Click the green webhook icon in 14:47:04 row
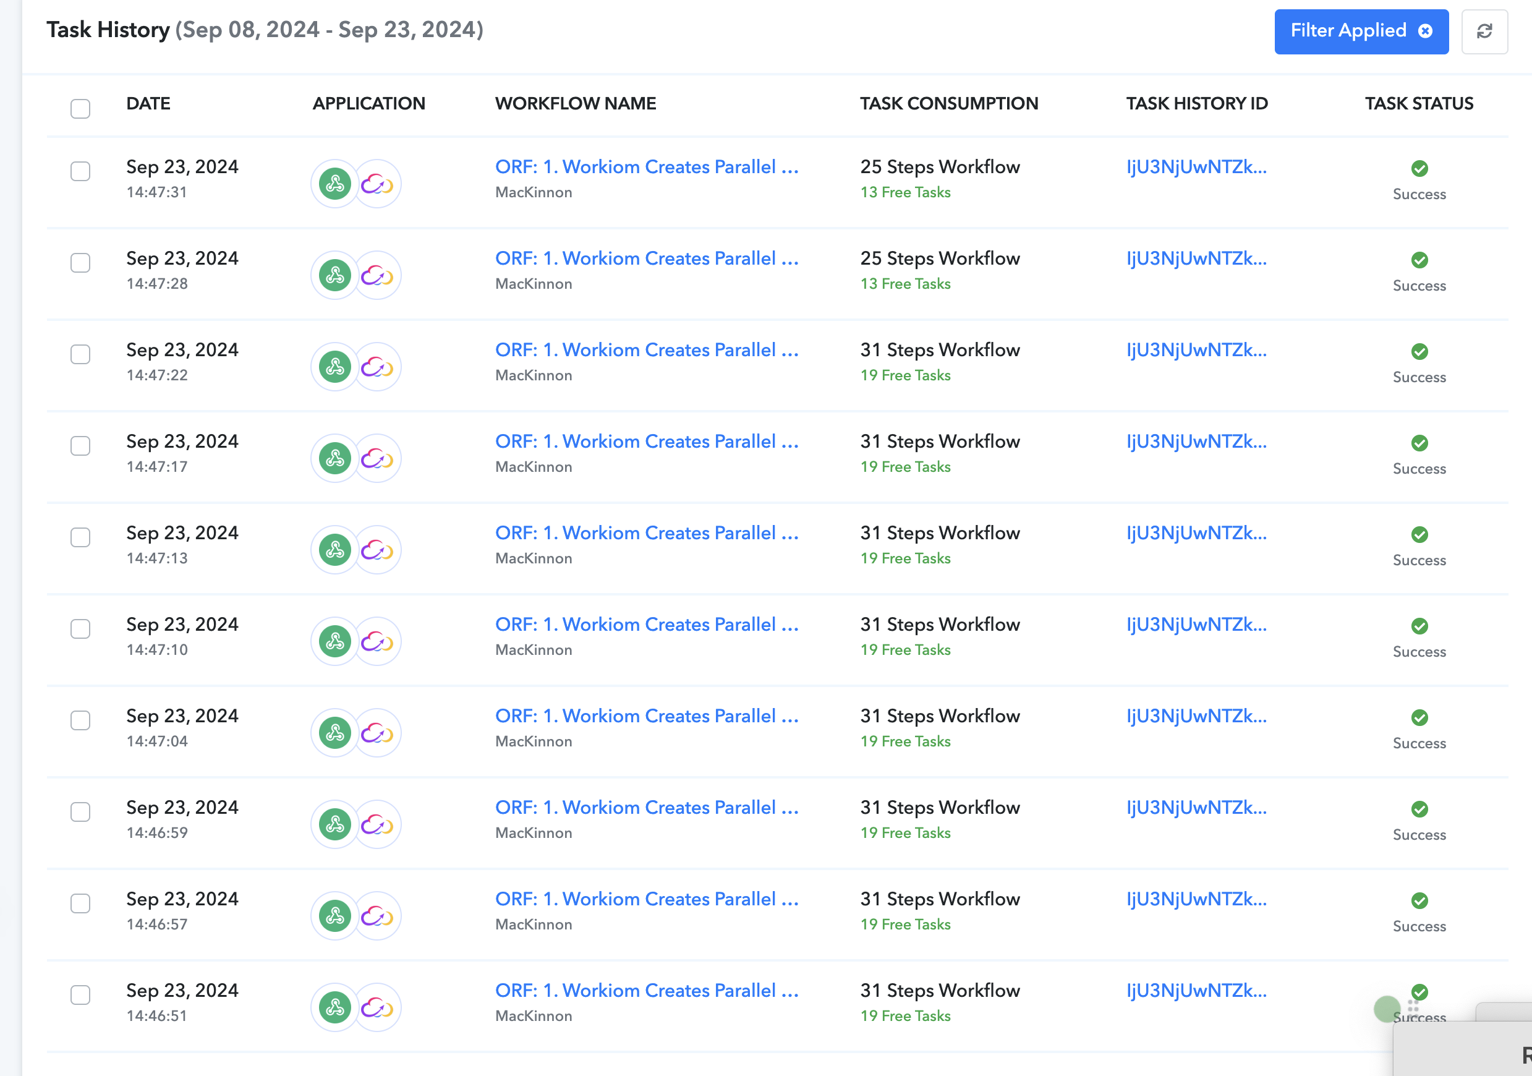The height and width of the screenshot is (1076, 1532). (335, 732)
